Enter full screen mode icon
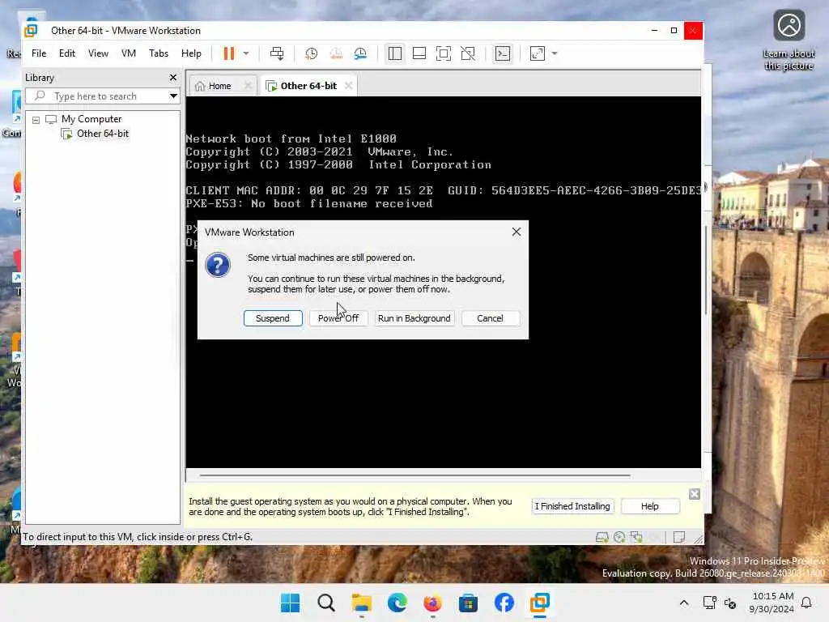The image size is (829, 622). pyautogui.click(x=444, y=53)
